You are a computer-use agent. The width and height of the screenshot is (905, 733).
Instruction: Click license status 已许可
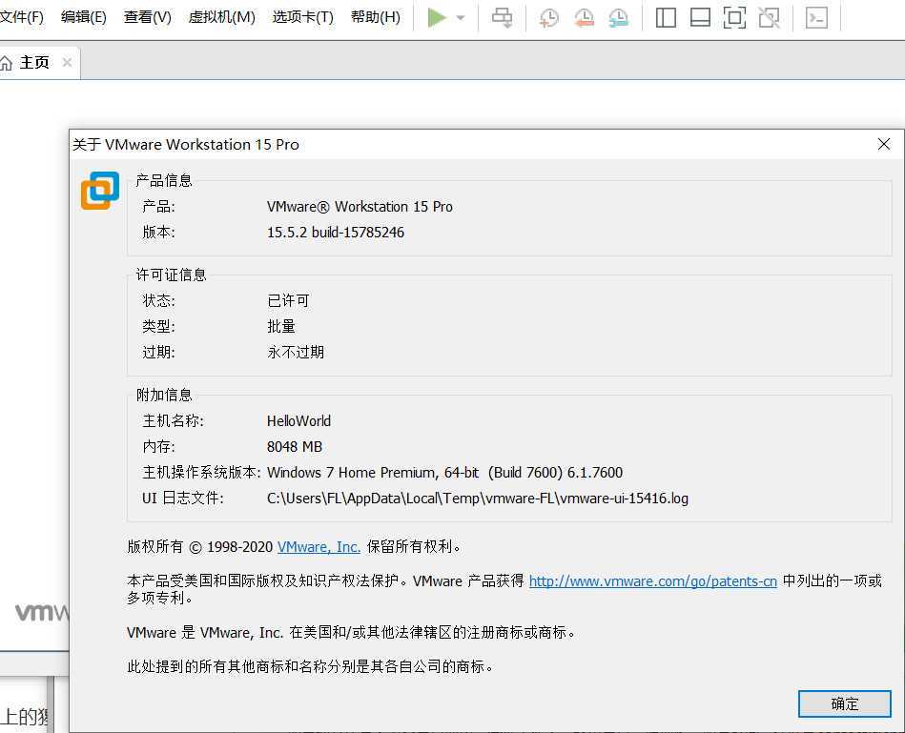click(x=288, y=300)
